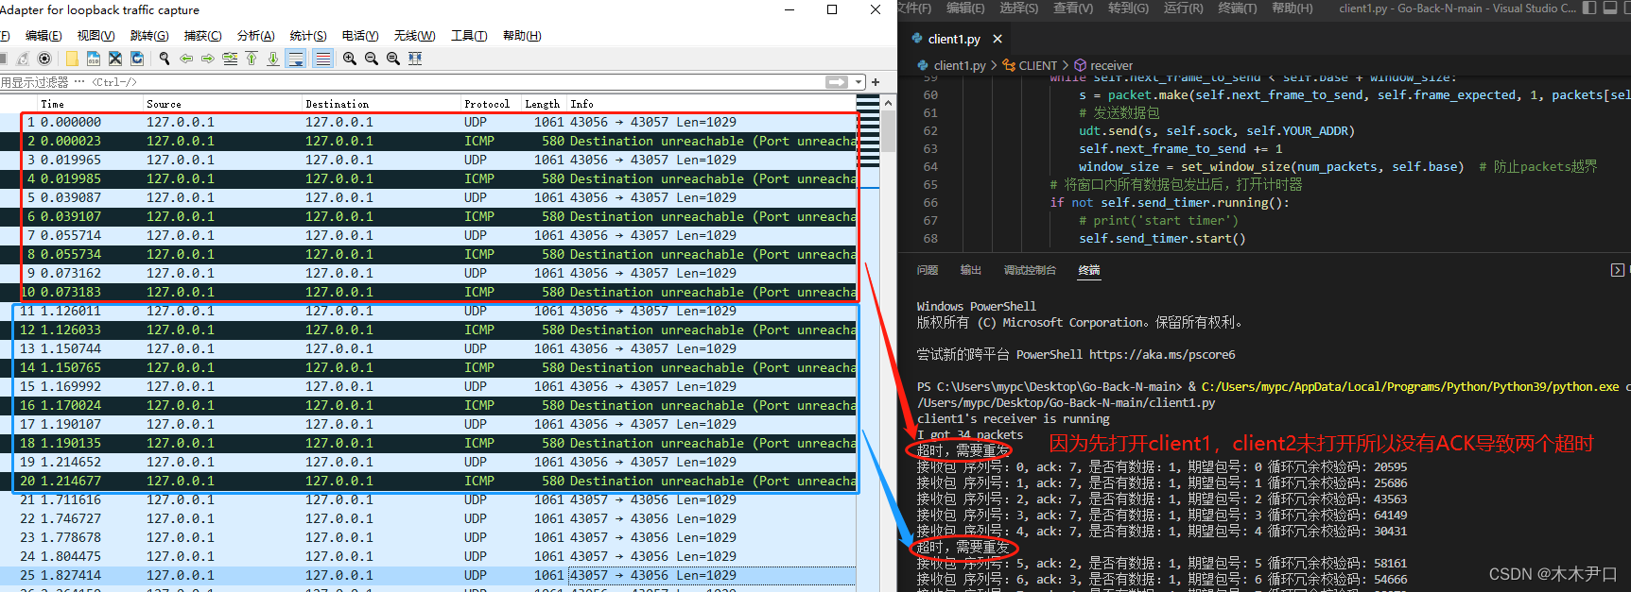Select packet 25 at time 1.827414

coord(428,575)
